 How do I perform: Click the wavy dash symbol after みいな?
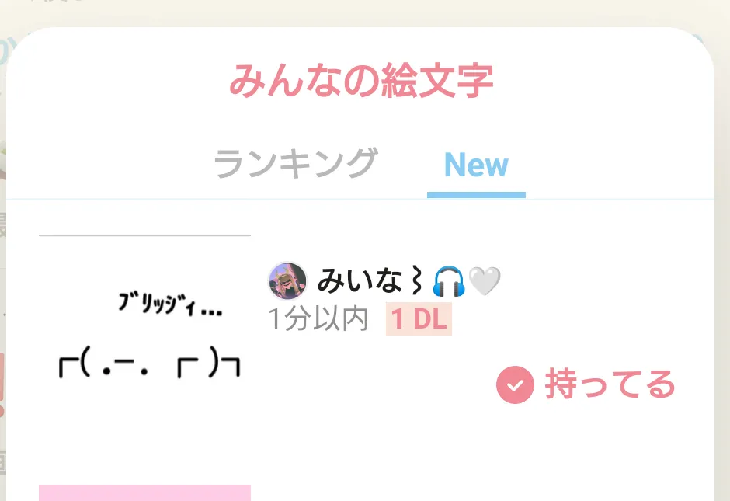coord(417,280)
